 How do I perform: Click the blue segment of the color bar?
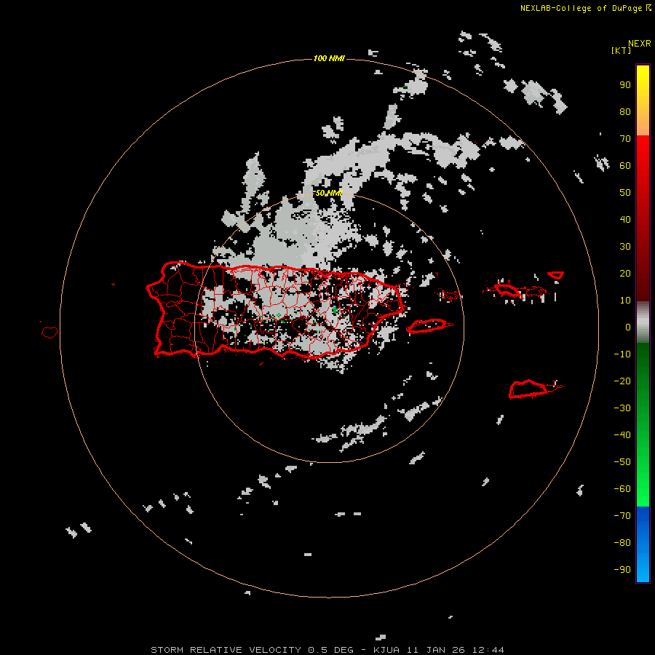pyautogui.click(x=643, y=544)
